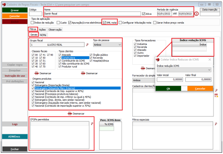Click the Pesquisar button

(x=15, y=70)
